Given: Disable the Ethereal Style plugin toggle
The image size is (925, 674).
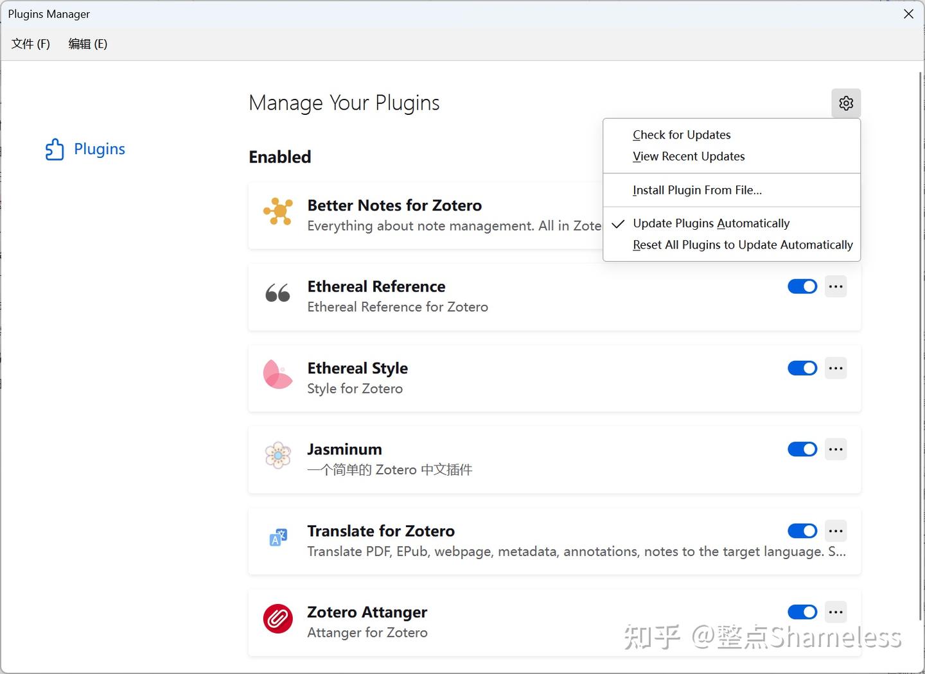Looking at the screenshot, I should (x=802, y=368).
